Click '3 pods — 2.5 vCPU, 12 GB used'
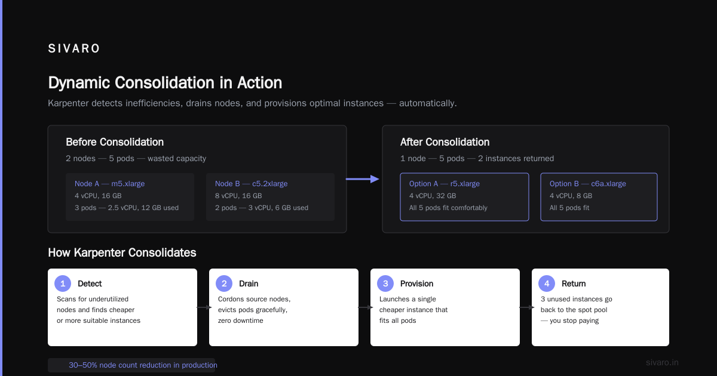 point(127,208)
